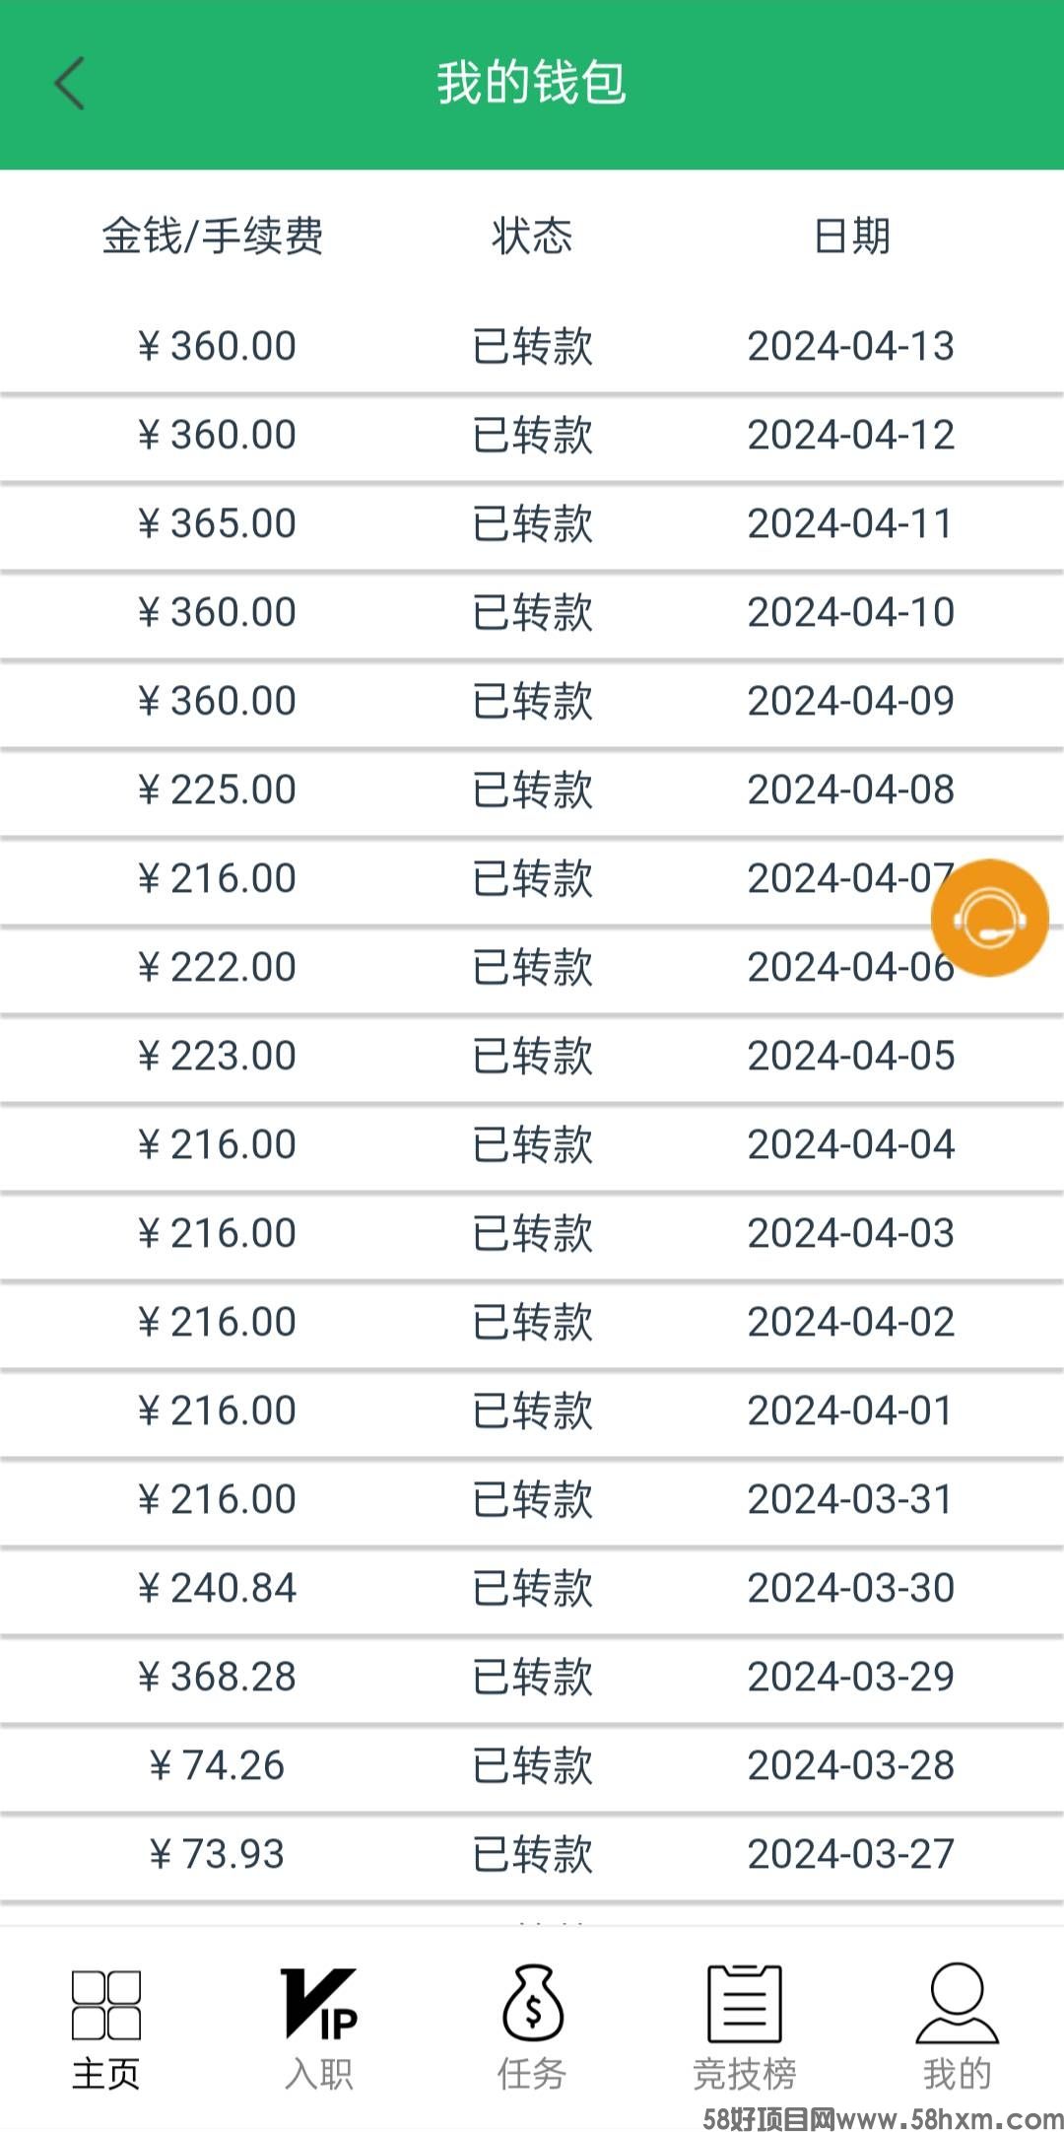1064x2132 pixels.
Task: Click the 2024-04-13 transaction date
Action: click(x=851, y=346)
